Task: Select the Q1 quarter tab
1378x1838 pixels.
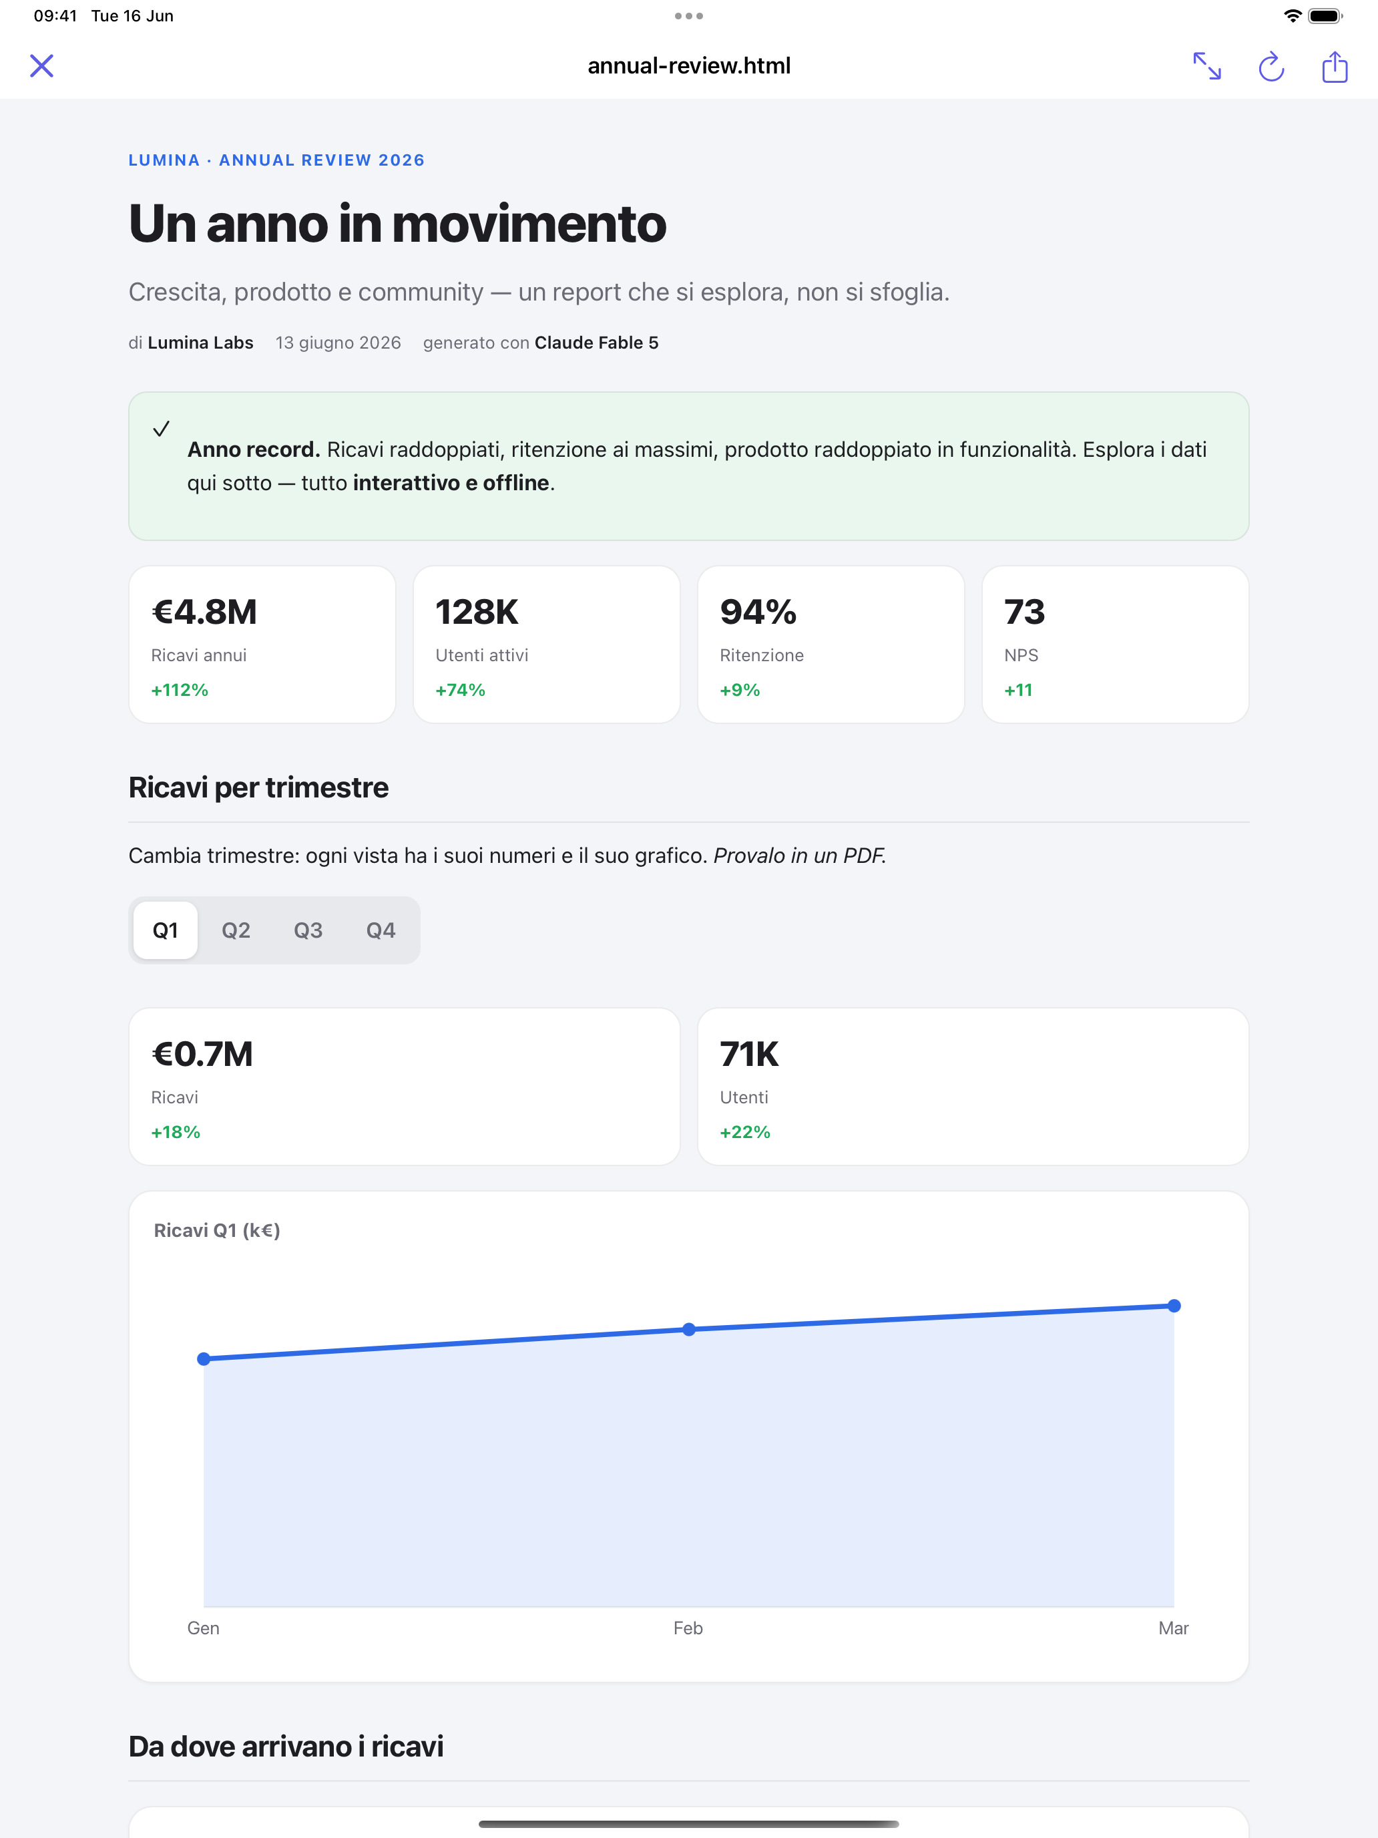Action: [166, 930]
